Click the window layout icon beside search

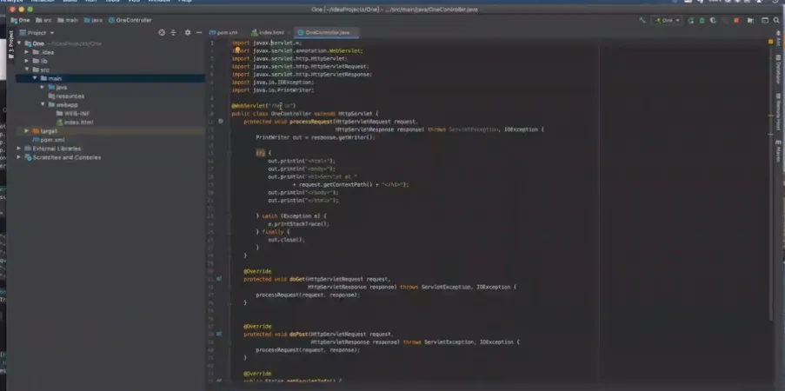pos(764,21)
